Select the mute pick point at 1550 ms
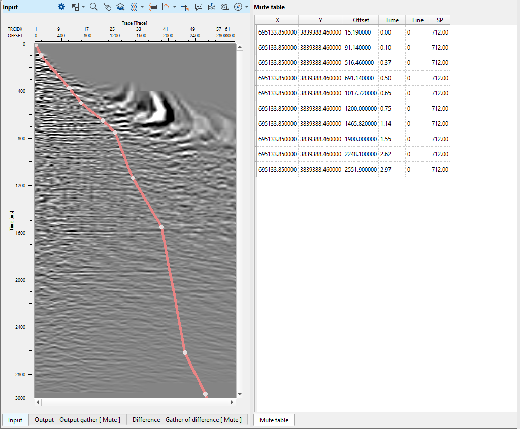The image size is (520, 429). pos(162,227)
